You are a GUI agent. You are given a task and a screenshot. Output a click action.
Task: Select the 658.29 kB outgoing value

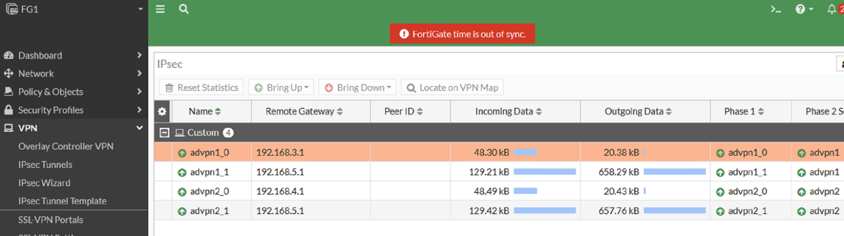pyautogui.click(x=619, y=172)
